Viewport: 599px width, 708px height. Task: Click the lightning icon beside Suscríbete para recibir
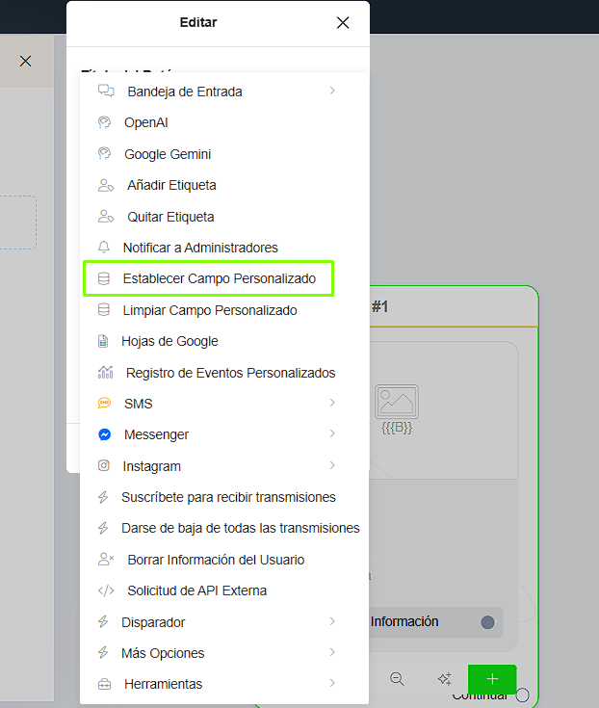pyautogui.click(x=103, y=497)
